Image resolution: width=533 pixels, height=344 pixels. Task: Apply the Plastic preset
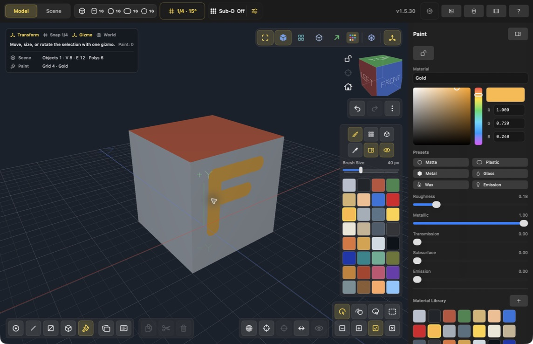coord(499,162)
